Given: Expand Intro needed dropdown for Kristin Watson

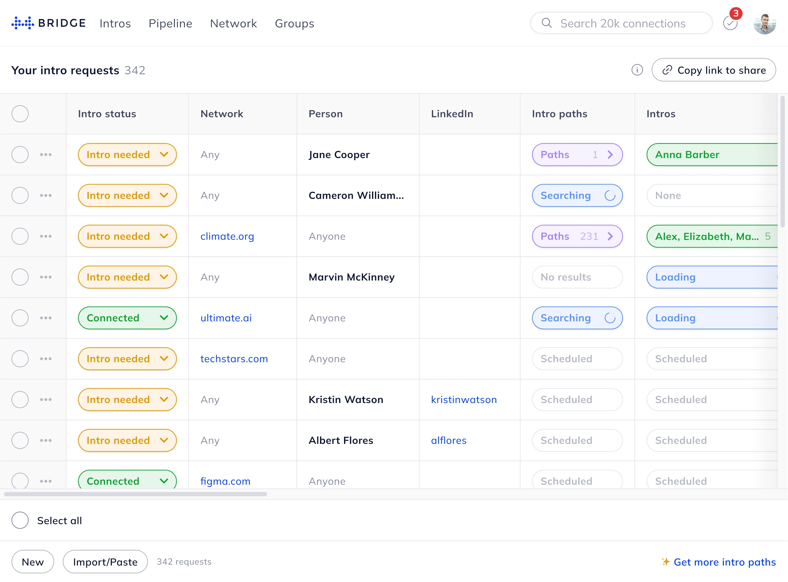Looking at the screenshot, I should pos(164,399).
